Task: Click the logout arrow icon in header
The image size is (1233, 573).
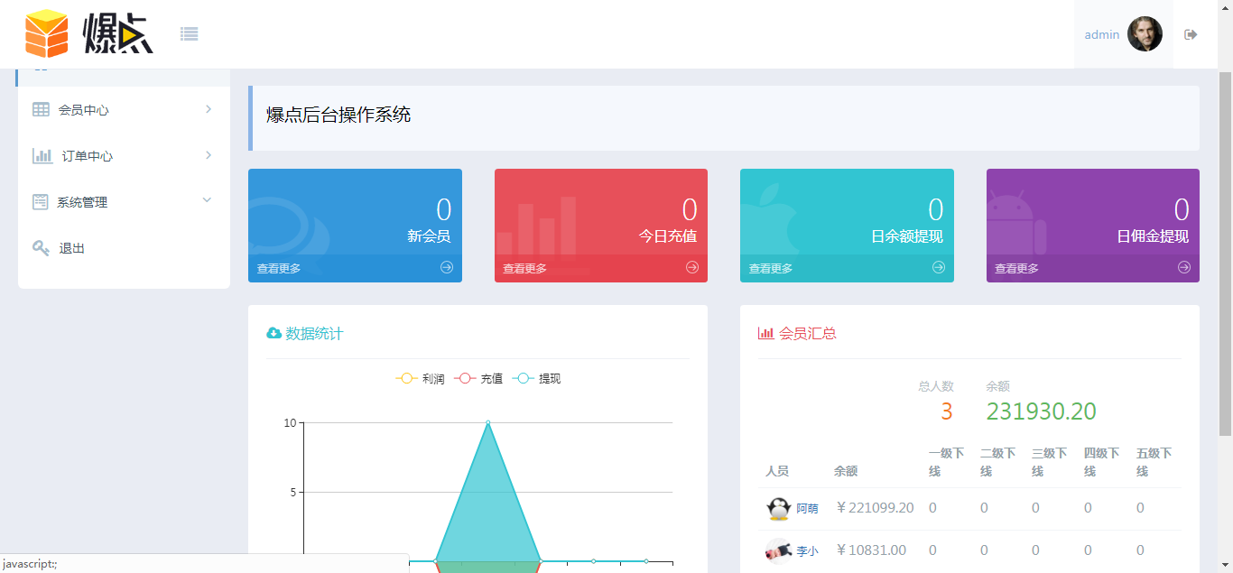Action: click(1191, 34)
